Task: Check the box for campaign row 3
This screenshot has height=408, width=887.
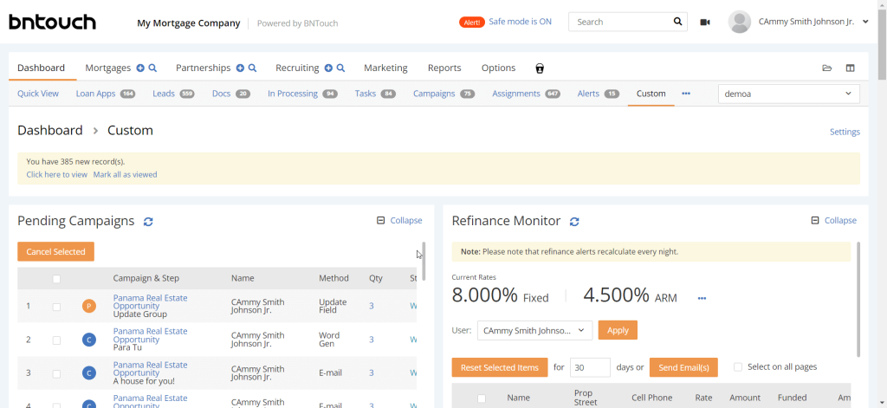Action: click(56, 374)
